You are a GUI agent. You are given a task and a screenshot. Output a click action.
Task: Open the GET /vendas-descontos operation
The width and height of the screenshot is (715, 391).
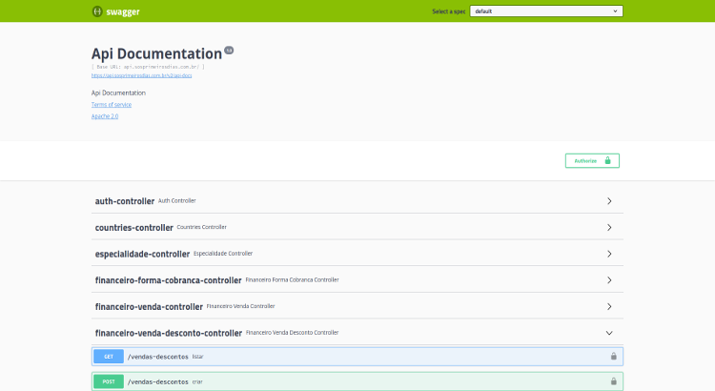[x=357, y=357]
